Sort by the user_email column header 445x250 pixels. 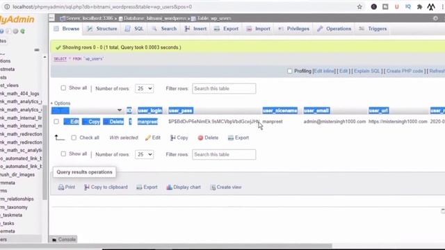click(x=316, y=110)
